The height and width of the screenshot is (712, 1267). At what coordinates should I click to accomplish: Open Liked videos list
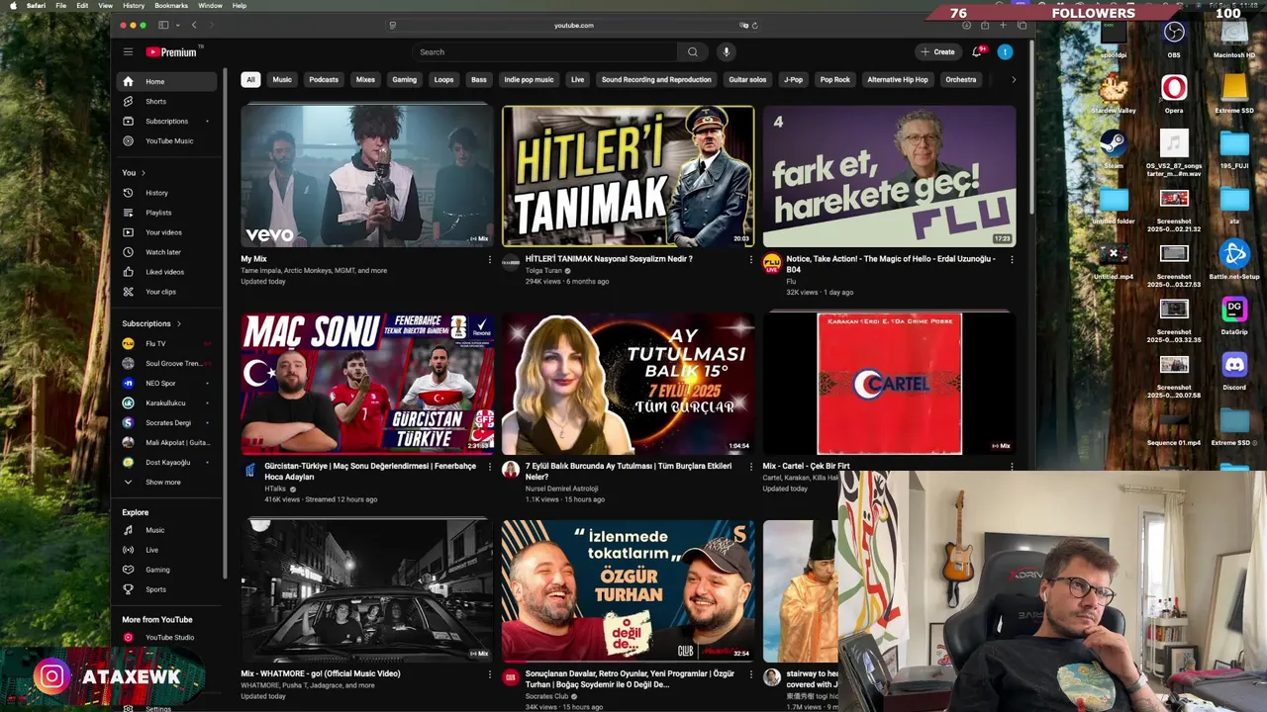click(x=167, y=272)
